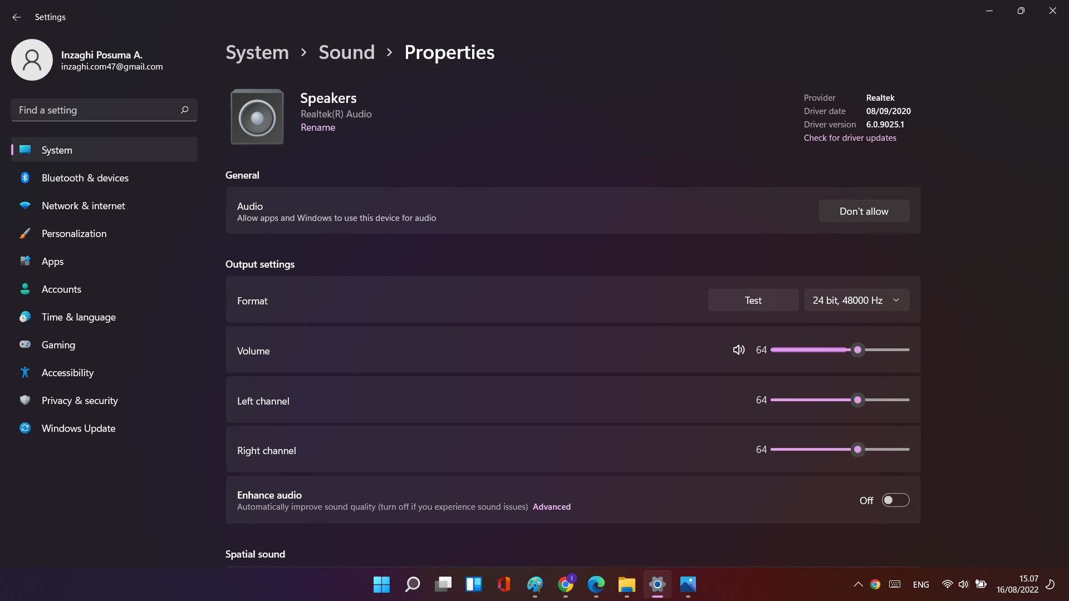Open the notification center moon icon

[x=1051, y=584]
